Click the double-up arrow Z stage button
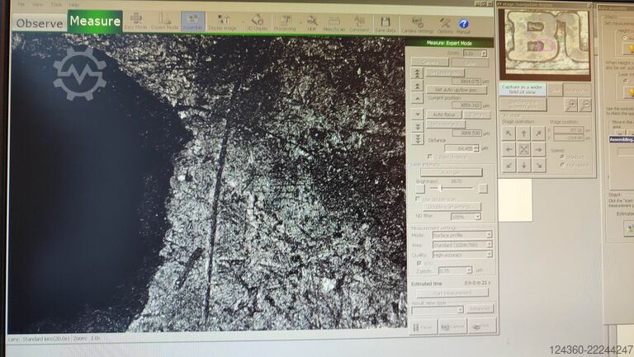 (417, 86)
